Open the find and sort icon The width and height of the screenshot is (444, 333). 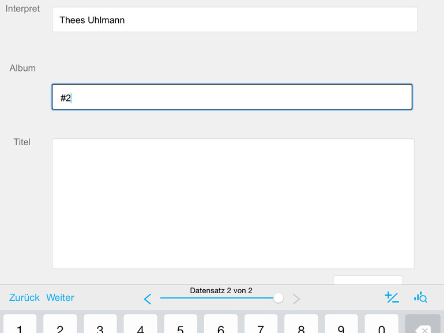click(420, 297)
